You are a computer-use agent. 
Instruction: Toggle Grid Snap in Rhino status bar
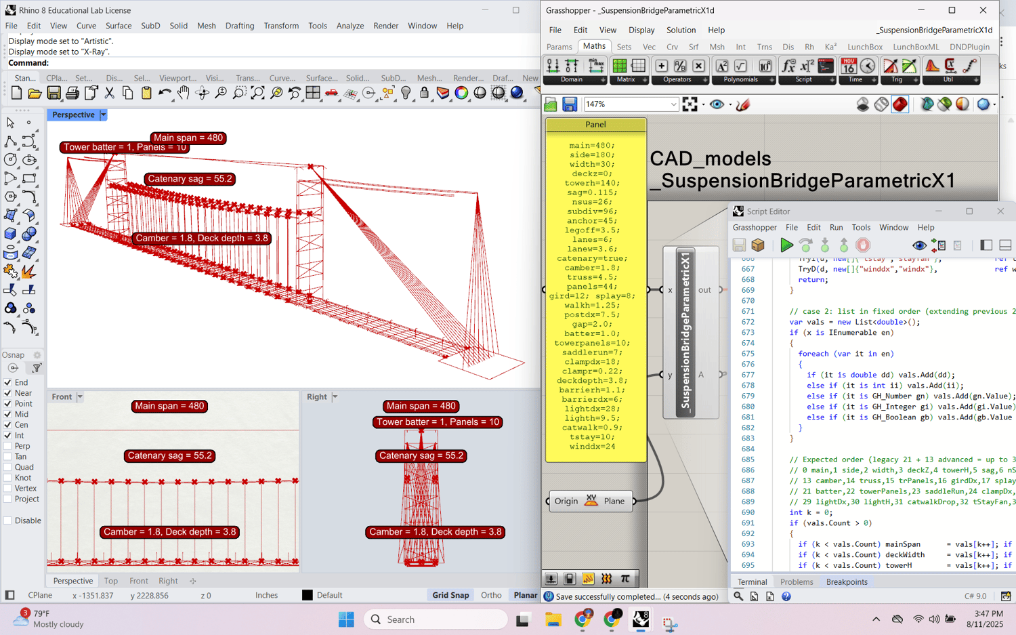[x=450, y=595]
